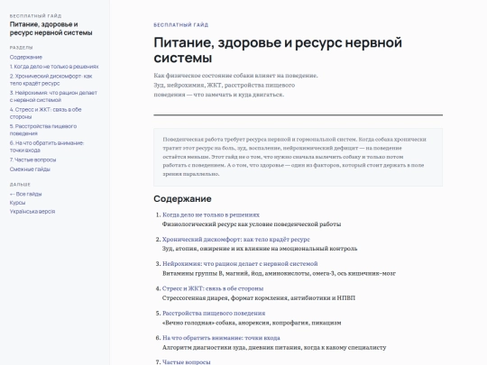Open sidebar section "7. Частые вопросы"
The image size is (487, 365).
pos(33,160)
